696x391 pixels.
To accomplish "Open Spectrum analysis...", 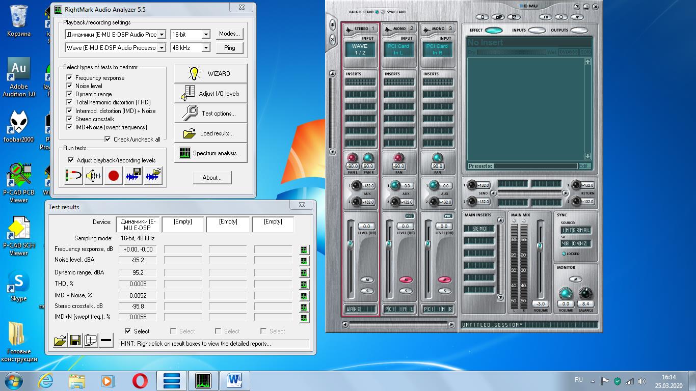I will tap(211, 153).
